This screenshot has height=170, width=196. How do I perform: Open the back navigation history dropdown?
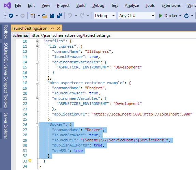click(17, 16)
